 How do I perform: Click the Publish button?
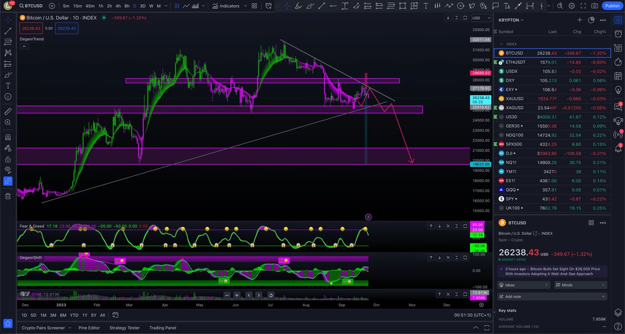pyautogui.click(x=612, y=6)
